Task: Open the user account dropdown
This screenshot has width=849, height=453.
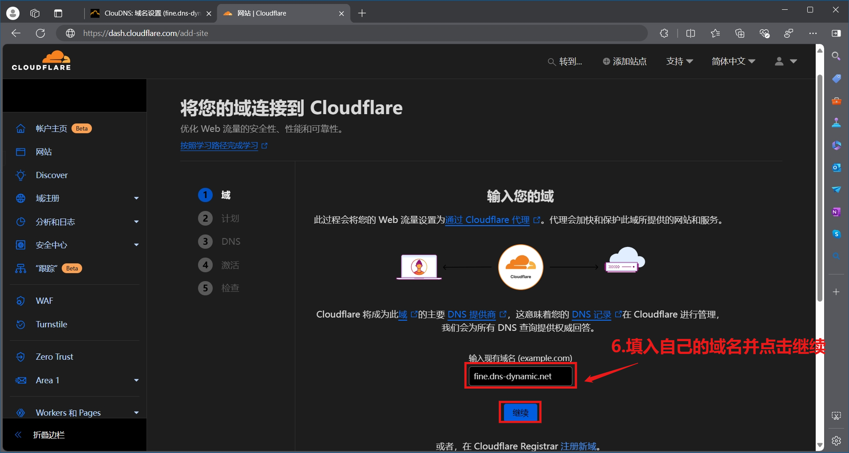Action: pyautogui.click(x=786, y=61)
